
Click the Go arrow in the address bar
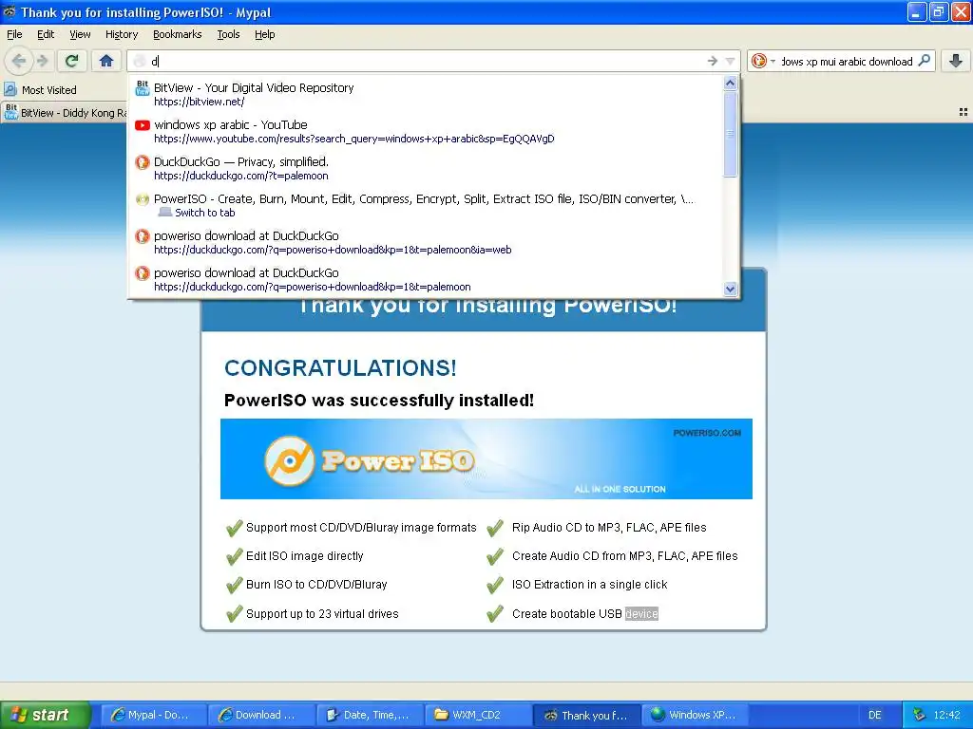[713, 61]
